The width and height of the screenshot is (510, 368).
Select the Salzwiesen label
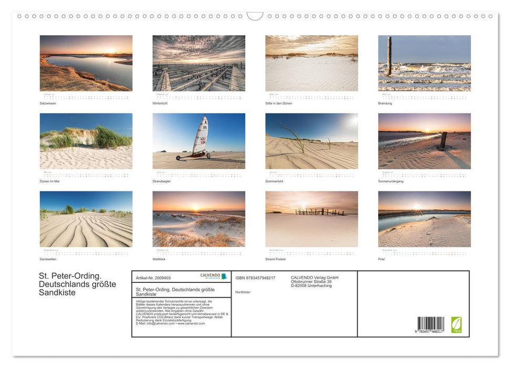click(x=47, y=103)
